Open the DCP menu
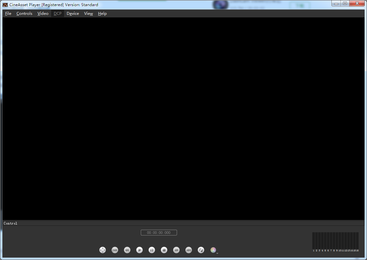367x260 pixels. coord(58,14)
